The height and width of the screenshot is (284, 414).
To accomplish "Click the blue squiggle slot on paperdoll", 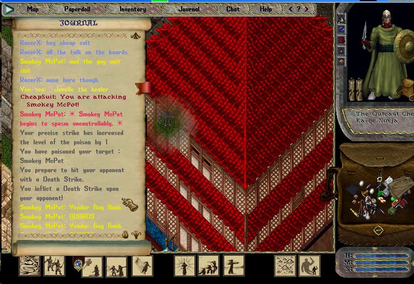I will [341, 29].
